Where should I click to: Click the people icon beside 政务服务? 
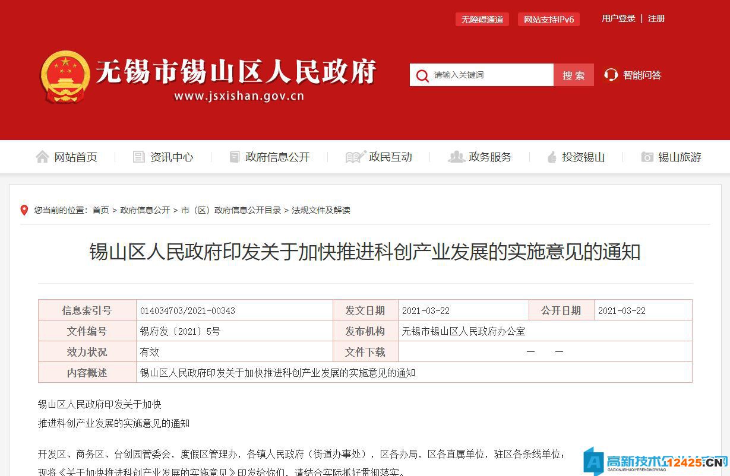456,157
